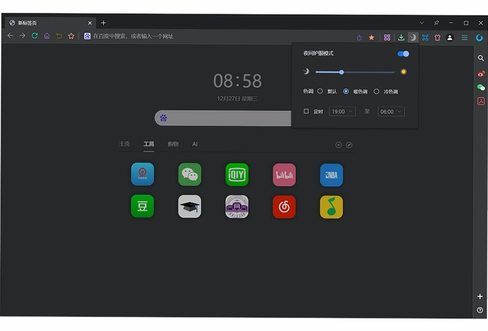Close the 新标签页 tab
Viewport: 488px width, 331px height.
point(90,23)
